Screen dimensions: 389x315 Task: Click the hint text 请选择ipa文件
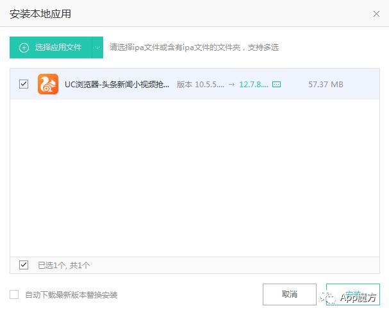tap(194, 47)
